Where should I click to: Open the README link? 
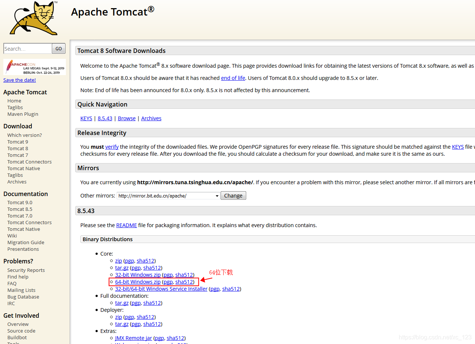click(x=127, y=225)
